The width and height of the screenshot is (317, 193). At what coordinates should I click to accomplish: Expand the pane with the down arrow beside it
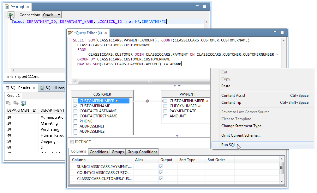[x=179, y=86]
